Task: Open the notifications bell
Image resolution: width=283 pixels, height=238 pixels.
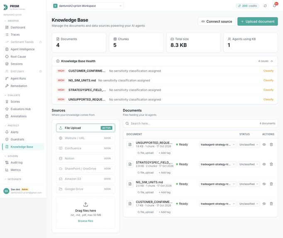Action: tap(274, 6)
